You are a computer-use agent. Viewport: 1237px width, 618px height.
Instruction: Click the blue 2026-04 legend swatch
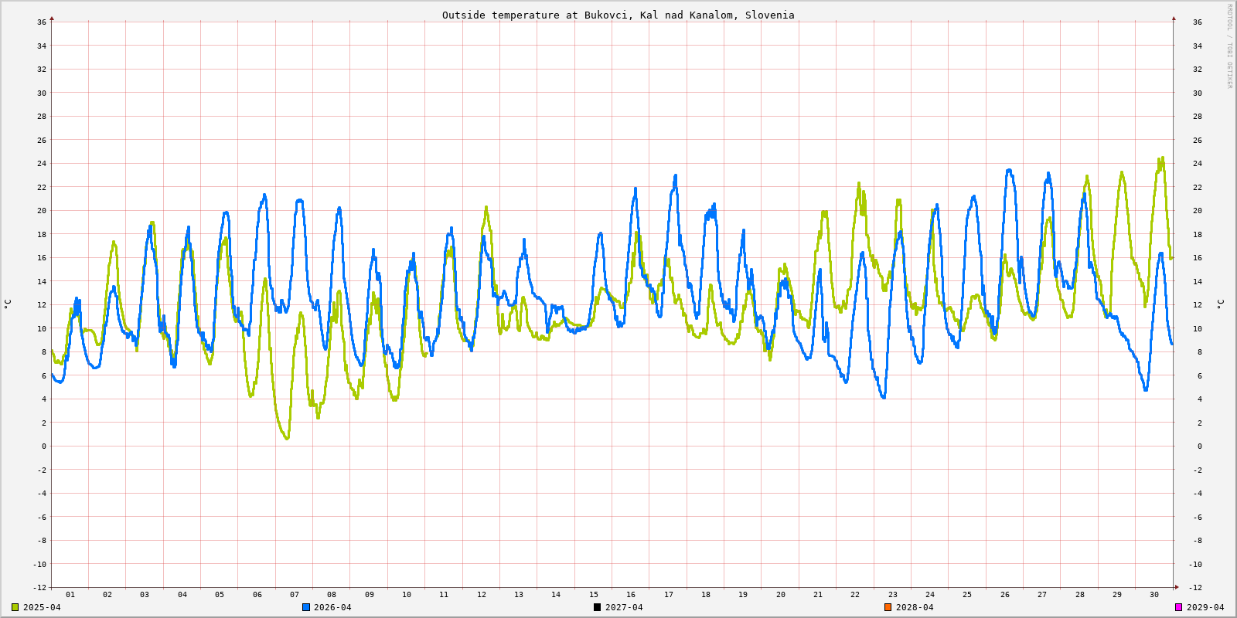[306, 607]
